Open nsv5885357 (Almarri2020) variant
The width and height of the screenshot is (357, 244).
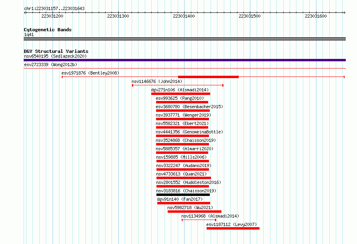coord(185,149)
